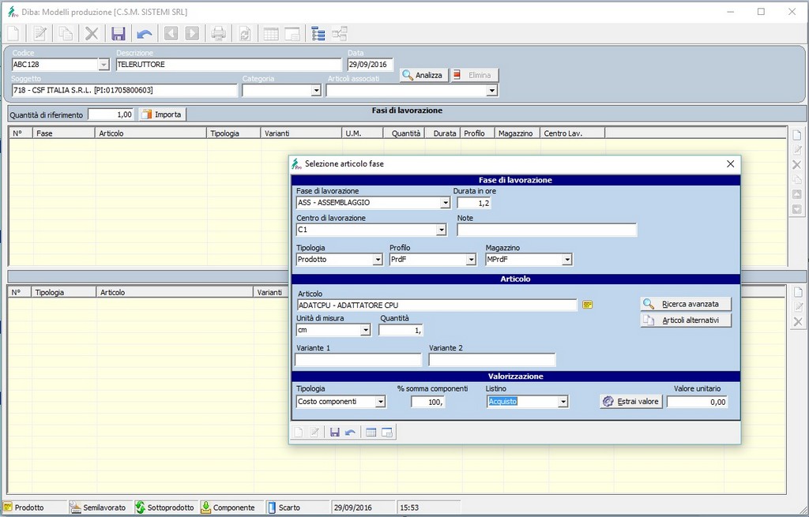This screenshot has width=809, height=517.
Task: Click the New document icon in main toolbar
Action: point(14,34)
